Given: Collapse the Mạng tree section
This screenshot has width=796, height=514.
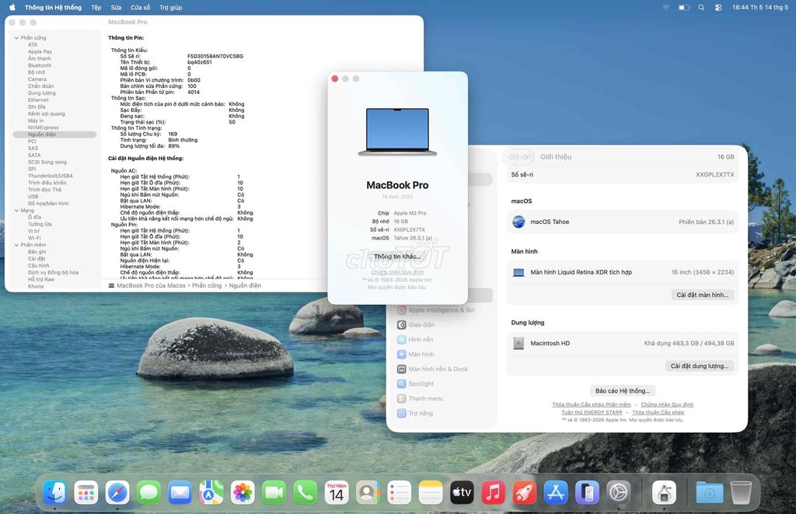Looking at the screenshot, I should [16, 210].
